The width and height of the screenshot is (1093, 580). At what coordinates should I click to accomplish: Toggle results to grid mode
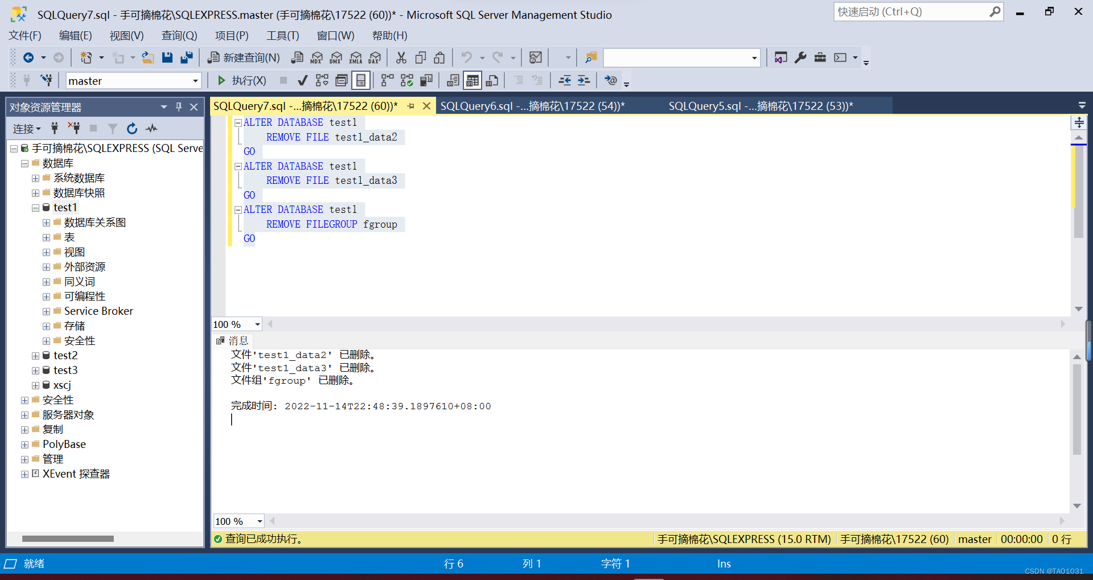472,80
